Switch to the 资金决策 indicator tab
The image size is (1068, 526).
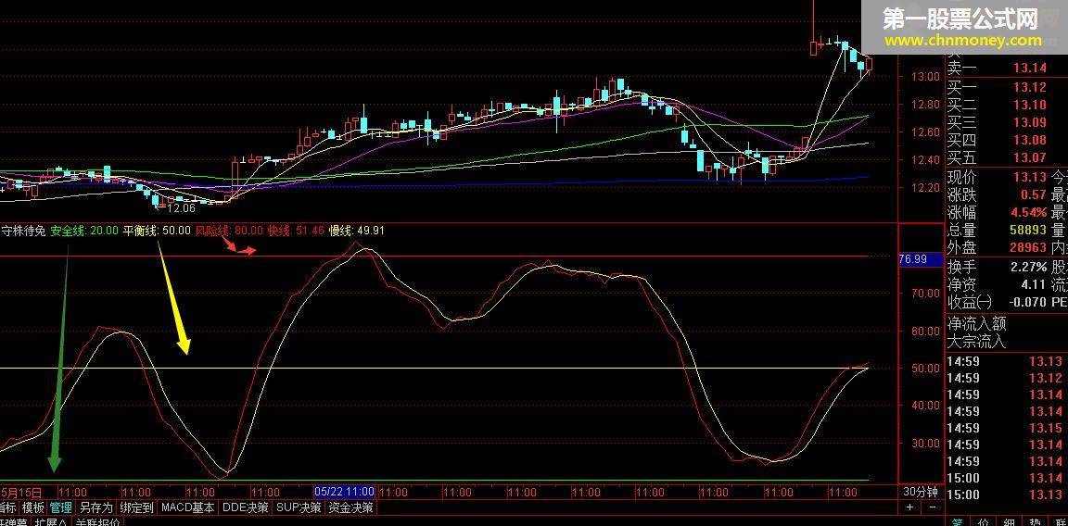click(x=350, y=507)
